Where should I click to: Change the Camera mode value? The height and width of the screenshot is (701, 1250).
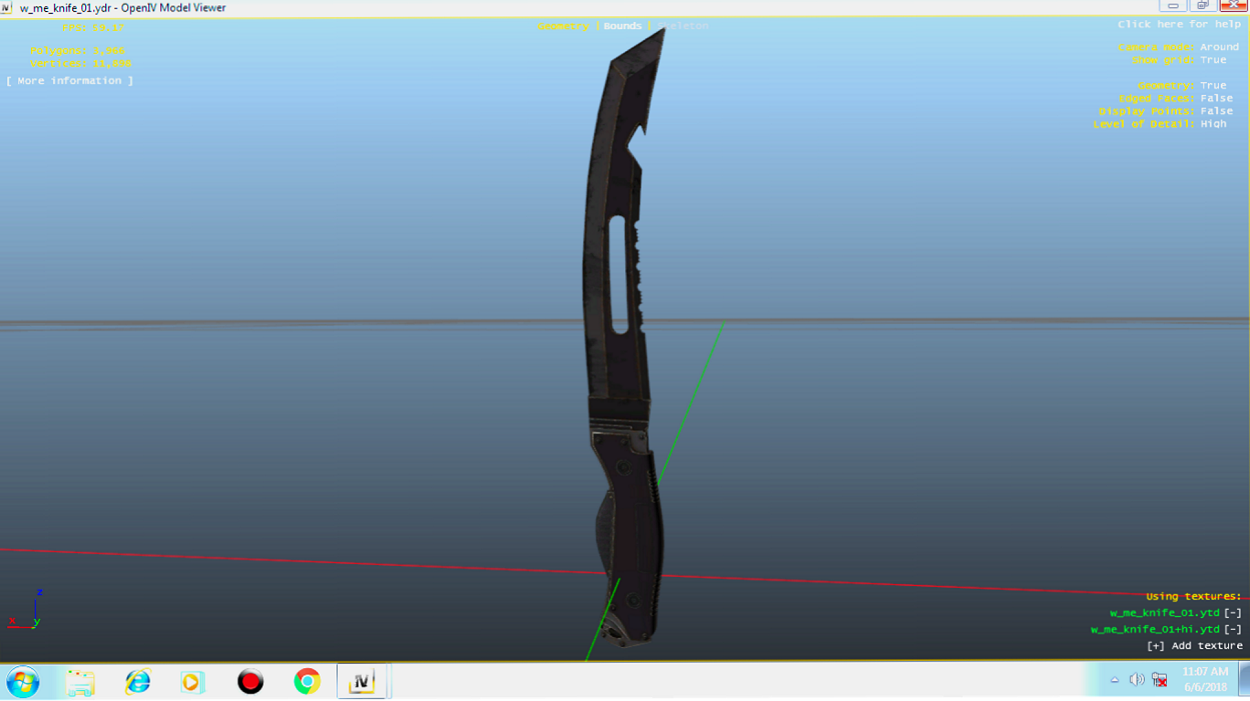click(x=1219, y=47)
